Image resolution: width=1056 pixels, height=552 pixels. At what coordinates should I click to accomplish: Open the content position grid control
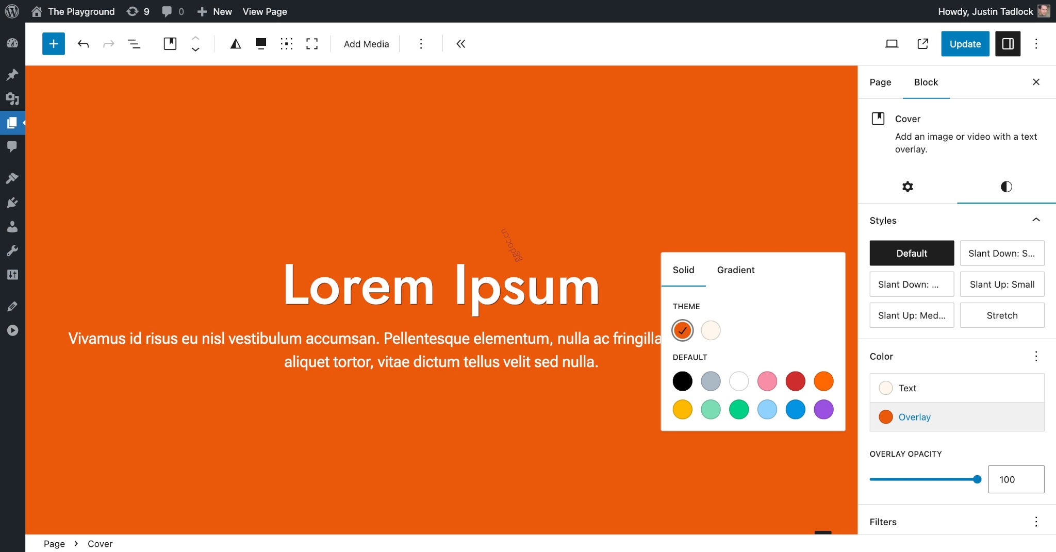[x=287, y=44]
